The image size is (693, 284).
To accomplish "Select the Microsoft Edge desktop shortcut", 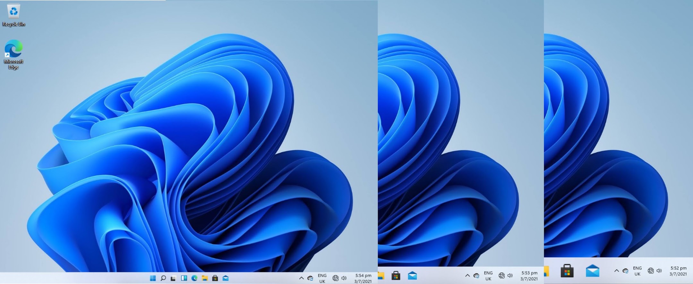I will [x=13, y=54].
